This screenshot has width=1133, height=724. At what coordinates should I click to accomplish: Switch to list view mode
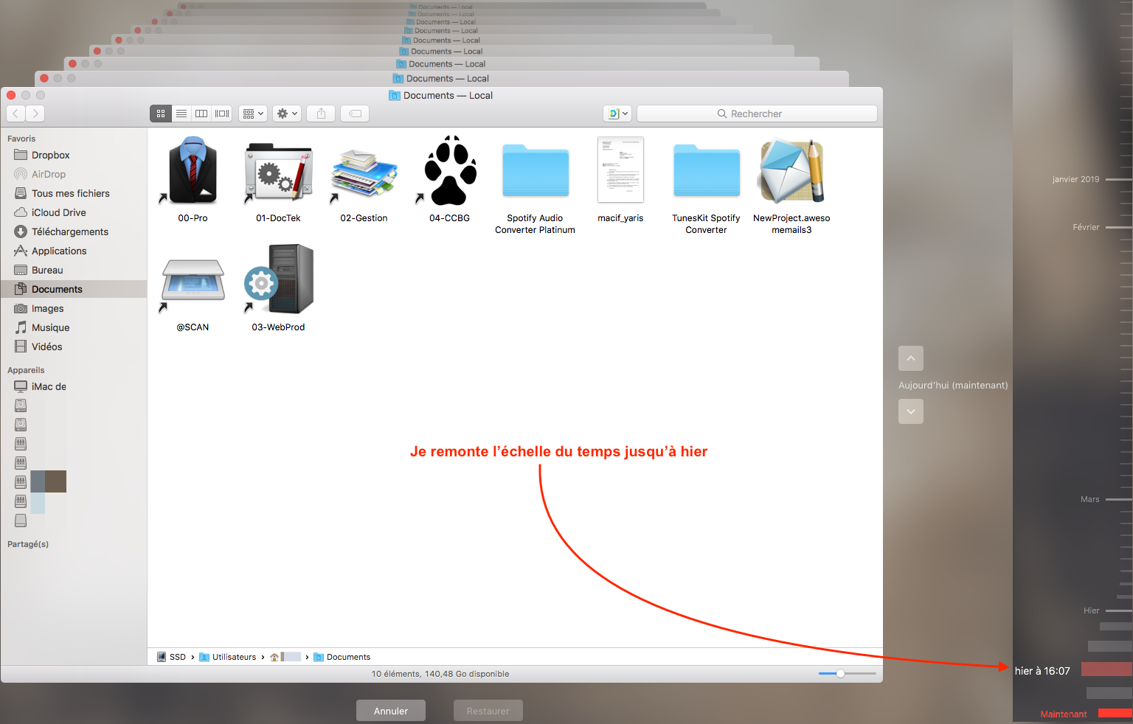181,114
